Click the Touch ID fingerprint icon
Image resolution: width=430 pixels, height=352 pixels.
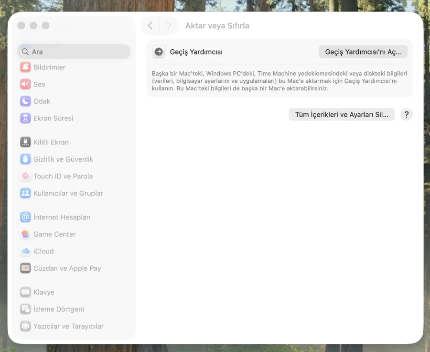(25, 176)
